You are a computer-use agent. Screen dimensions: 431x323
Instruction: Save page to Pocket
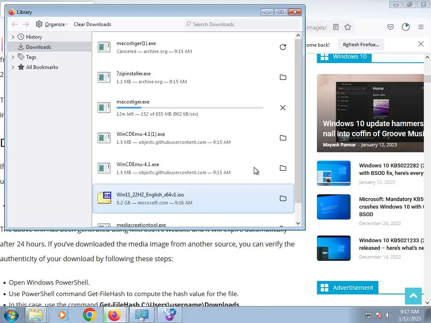tap(391, 27)
